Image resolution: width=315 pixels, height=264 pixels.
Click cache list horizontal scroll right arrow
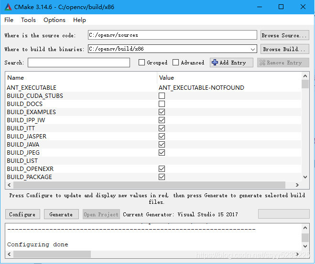coord(297,185)
